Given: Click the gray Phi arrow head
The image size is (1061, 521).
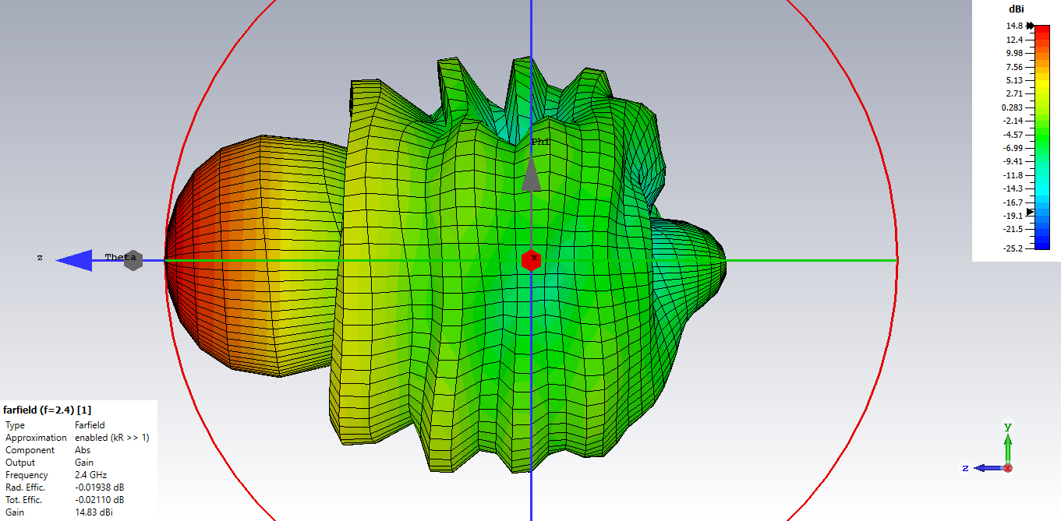Looking at the screenshot, I should pyautogui.click(x=531, y=175).
